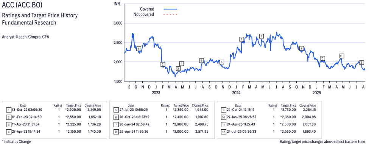This screenshot has width=369, height=144.
Task: Select the 2023 year label on x-axis
Action: (156, 93)
